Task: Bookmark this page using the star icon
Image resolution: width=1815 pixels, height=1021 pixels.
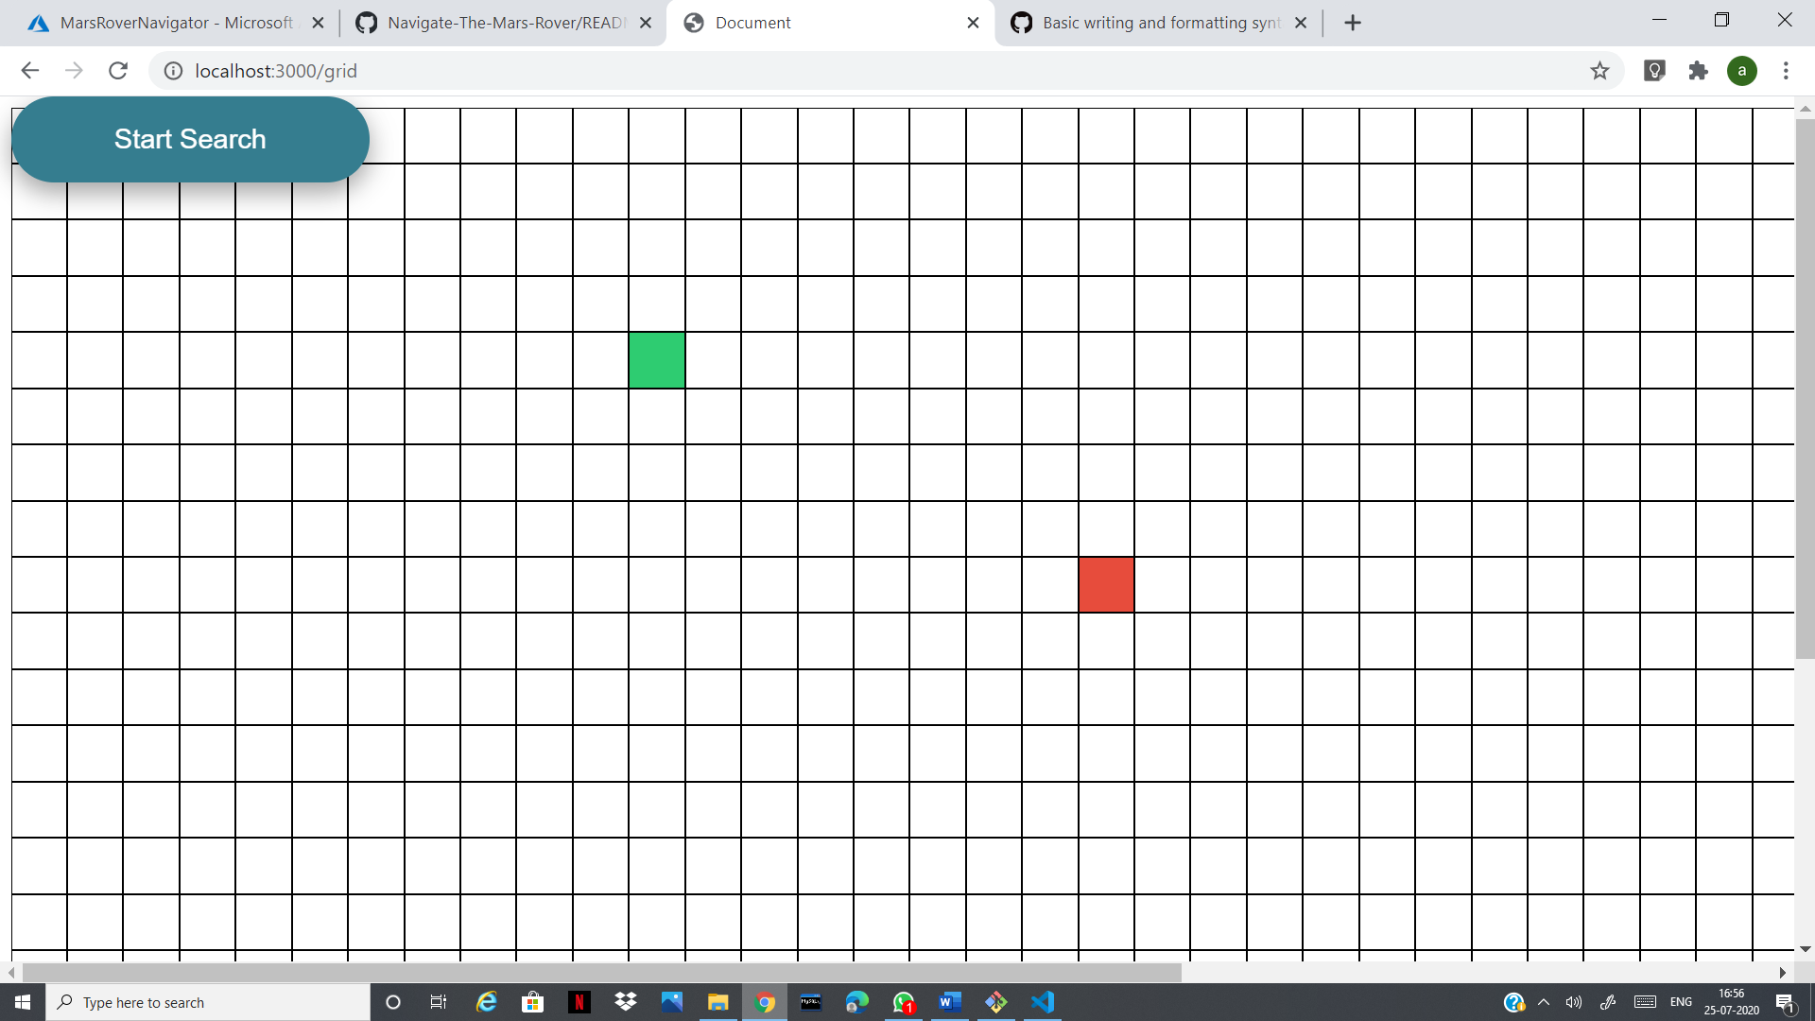Action: (x=1600, y=71)
